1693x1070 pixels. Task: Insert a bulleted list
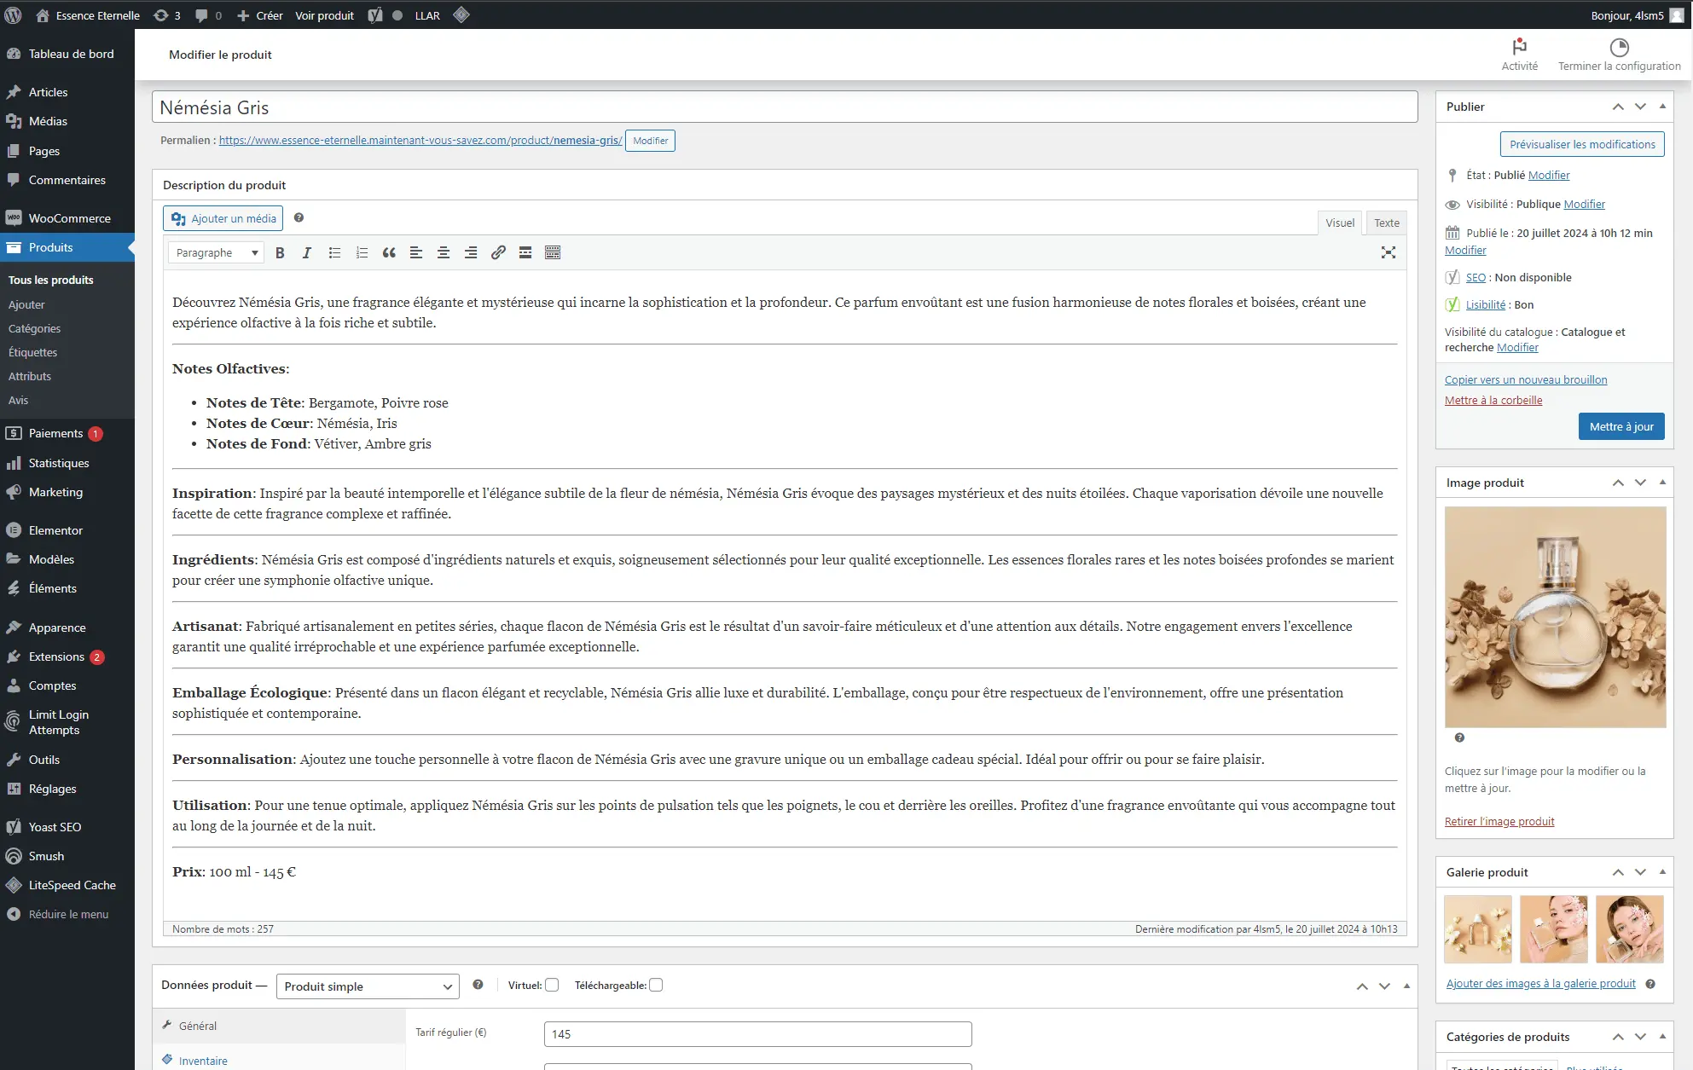[x=334, y=252]
